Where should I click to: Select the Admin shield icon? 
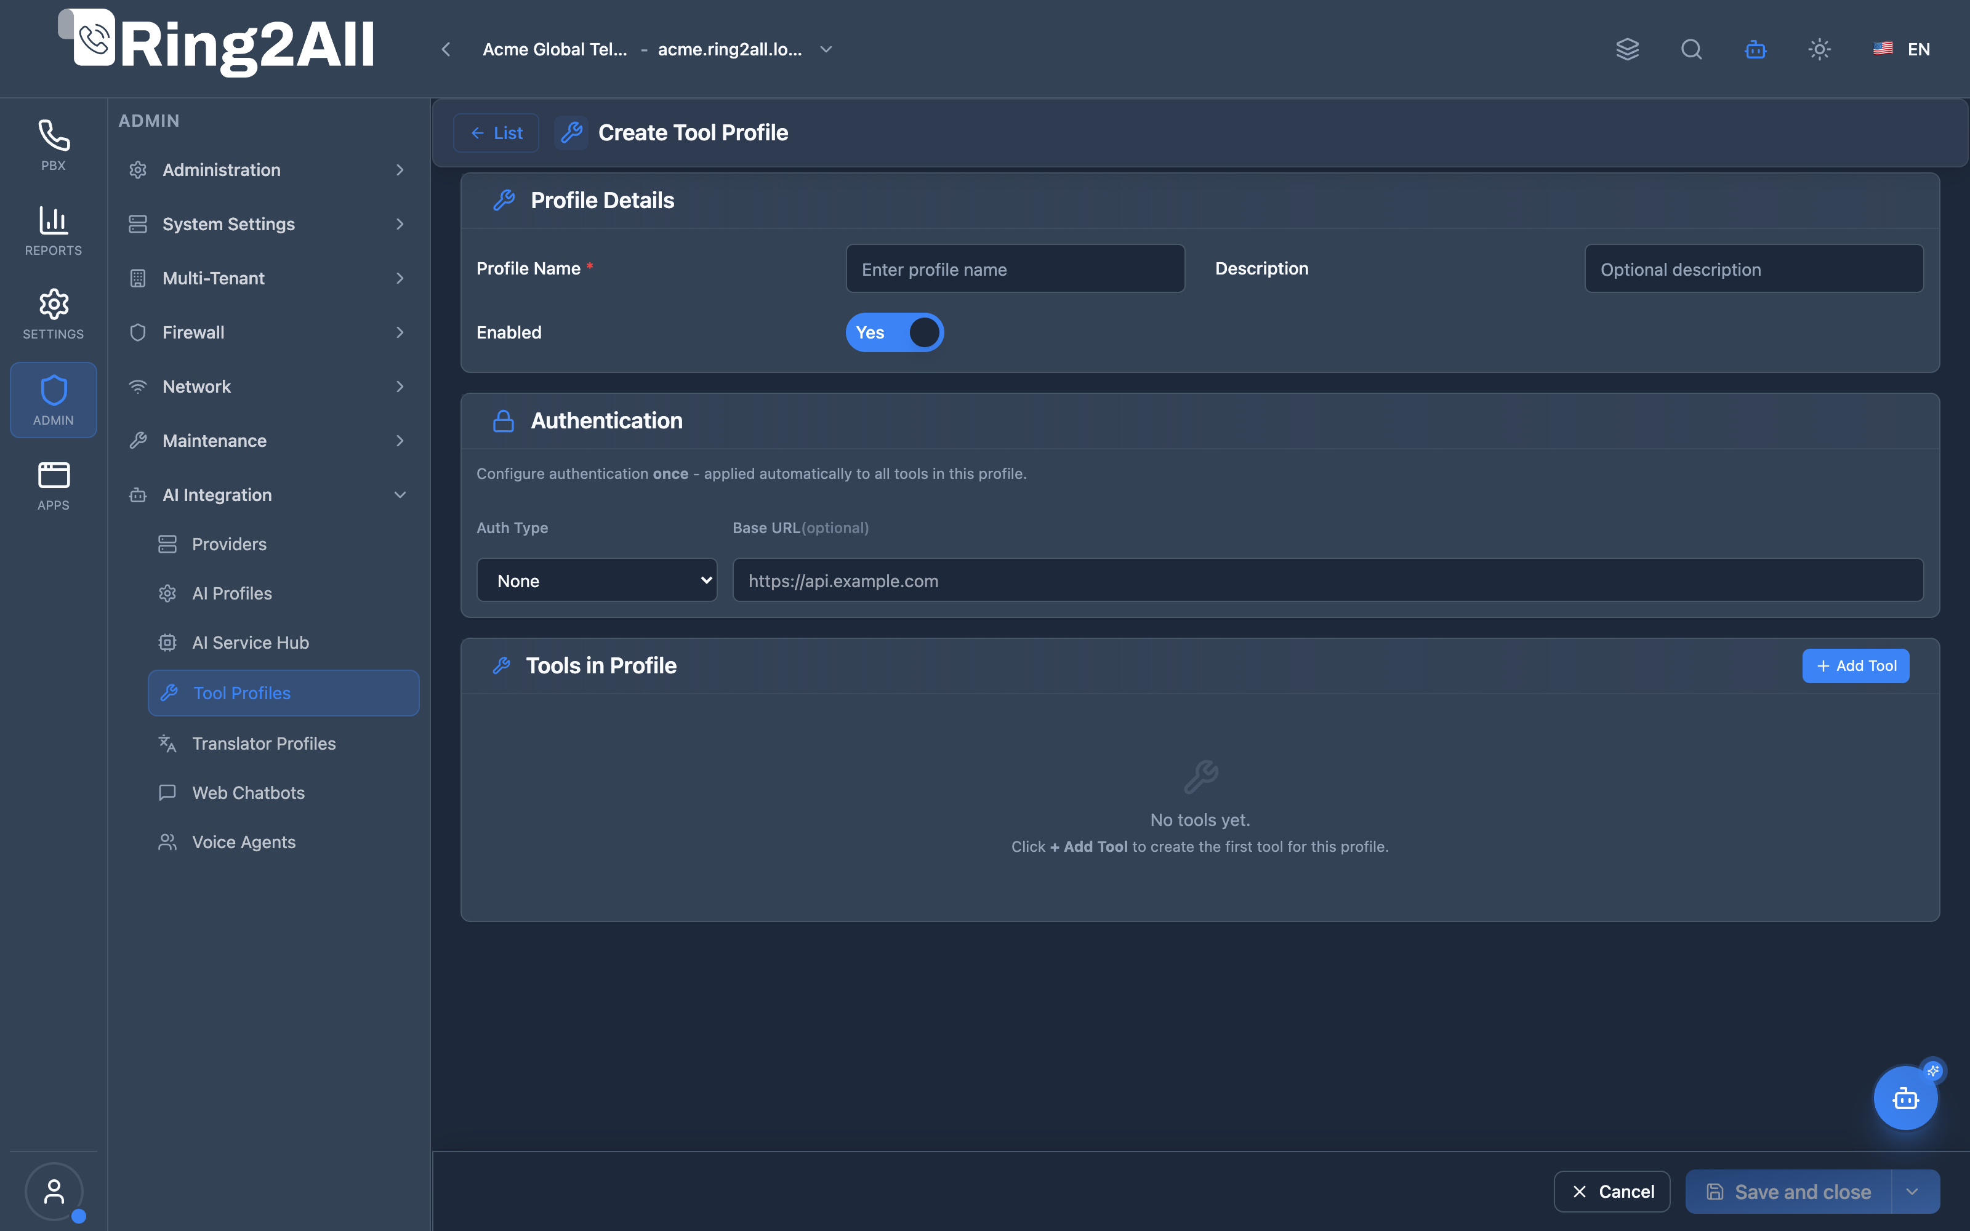click(53, 399)
